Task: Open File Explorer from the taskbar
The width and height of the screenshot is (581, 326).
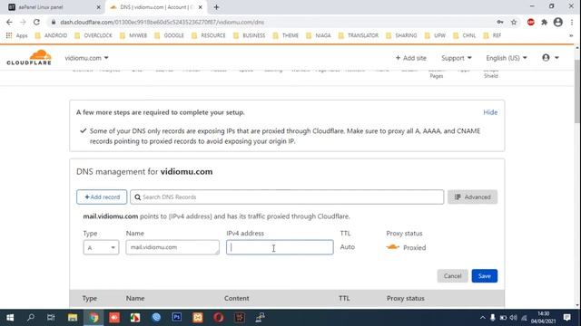Action: (x=73, y=318)
